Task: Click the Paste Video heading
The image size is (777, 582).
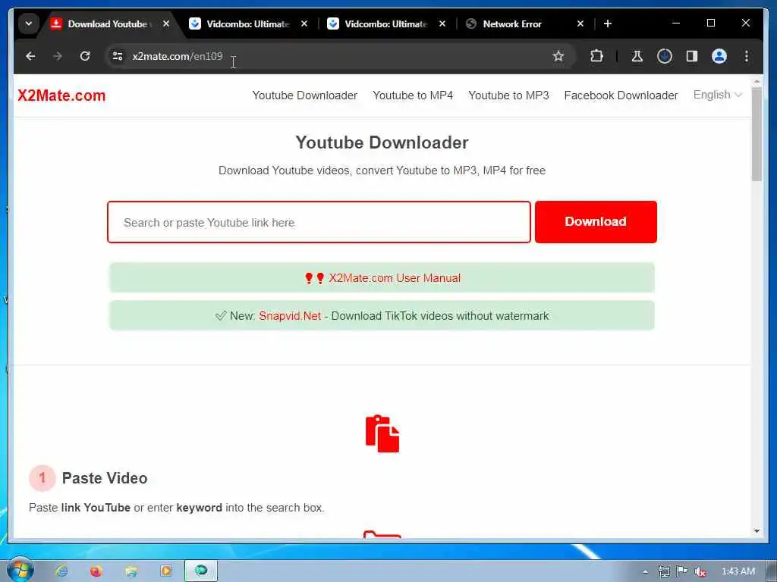Action: (105, 478)
